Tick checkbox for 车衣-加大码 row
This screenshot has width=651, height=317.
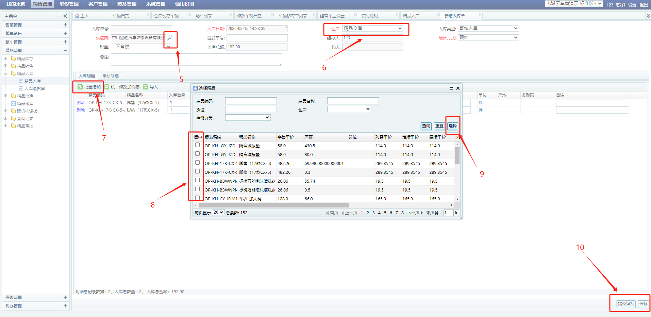tap(197, 198)
